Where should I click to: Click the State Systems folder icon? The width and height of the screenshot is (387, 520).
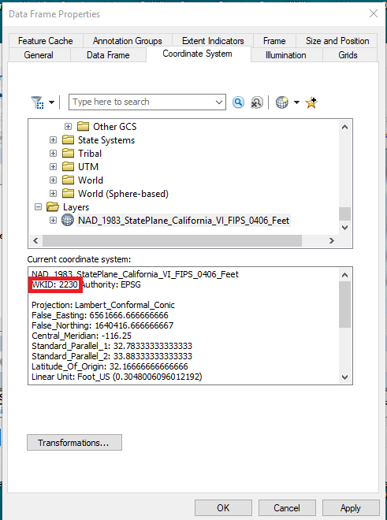[68, 140]
